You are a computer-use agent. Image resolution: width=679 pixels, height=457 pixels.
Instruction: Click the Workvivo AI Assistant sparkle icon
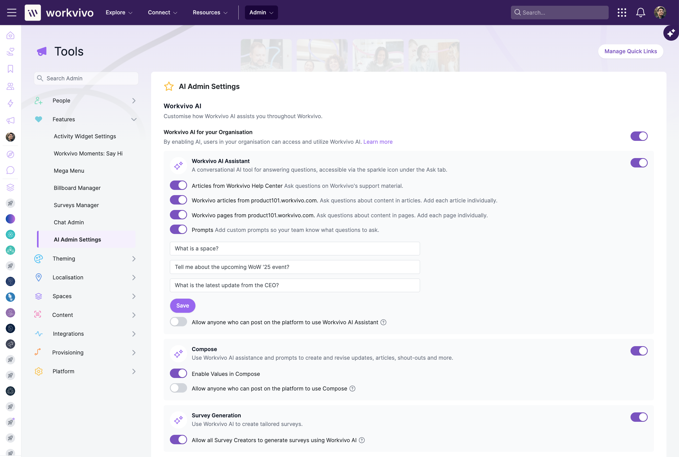point(178,166)
